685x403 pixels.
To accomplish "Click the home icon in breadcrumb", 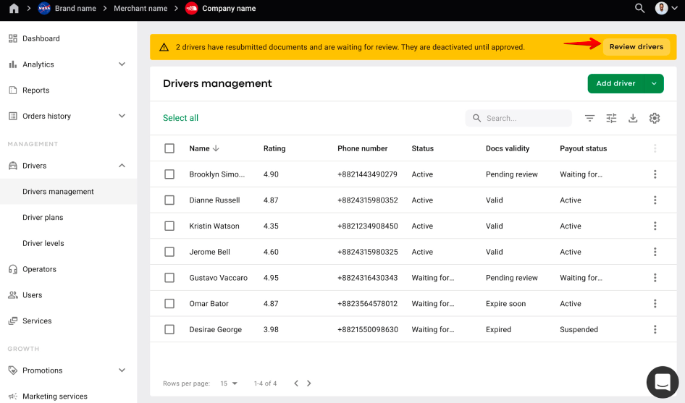I will pos(14,9).
